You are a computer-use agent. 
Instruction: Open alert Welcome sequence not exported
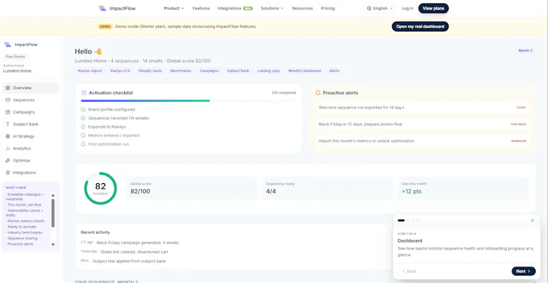click(422, 107)
